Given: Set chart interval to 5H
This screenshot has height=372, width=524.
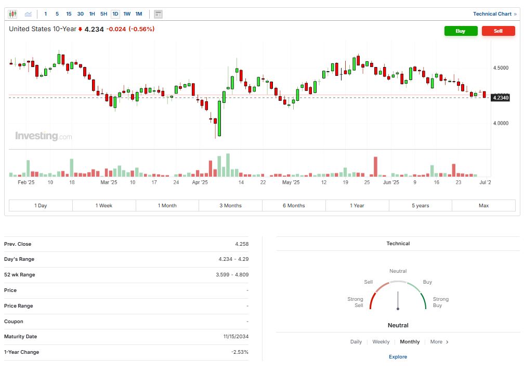Looking at the screenshot, I should [x=103, y=14].
